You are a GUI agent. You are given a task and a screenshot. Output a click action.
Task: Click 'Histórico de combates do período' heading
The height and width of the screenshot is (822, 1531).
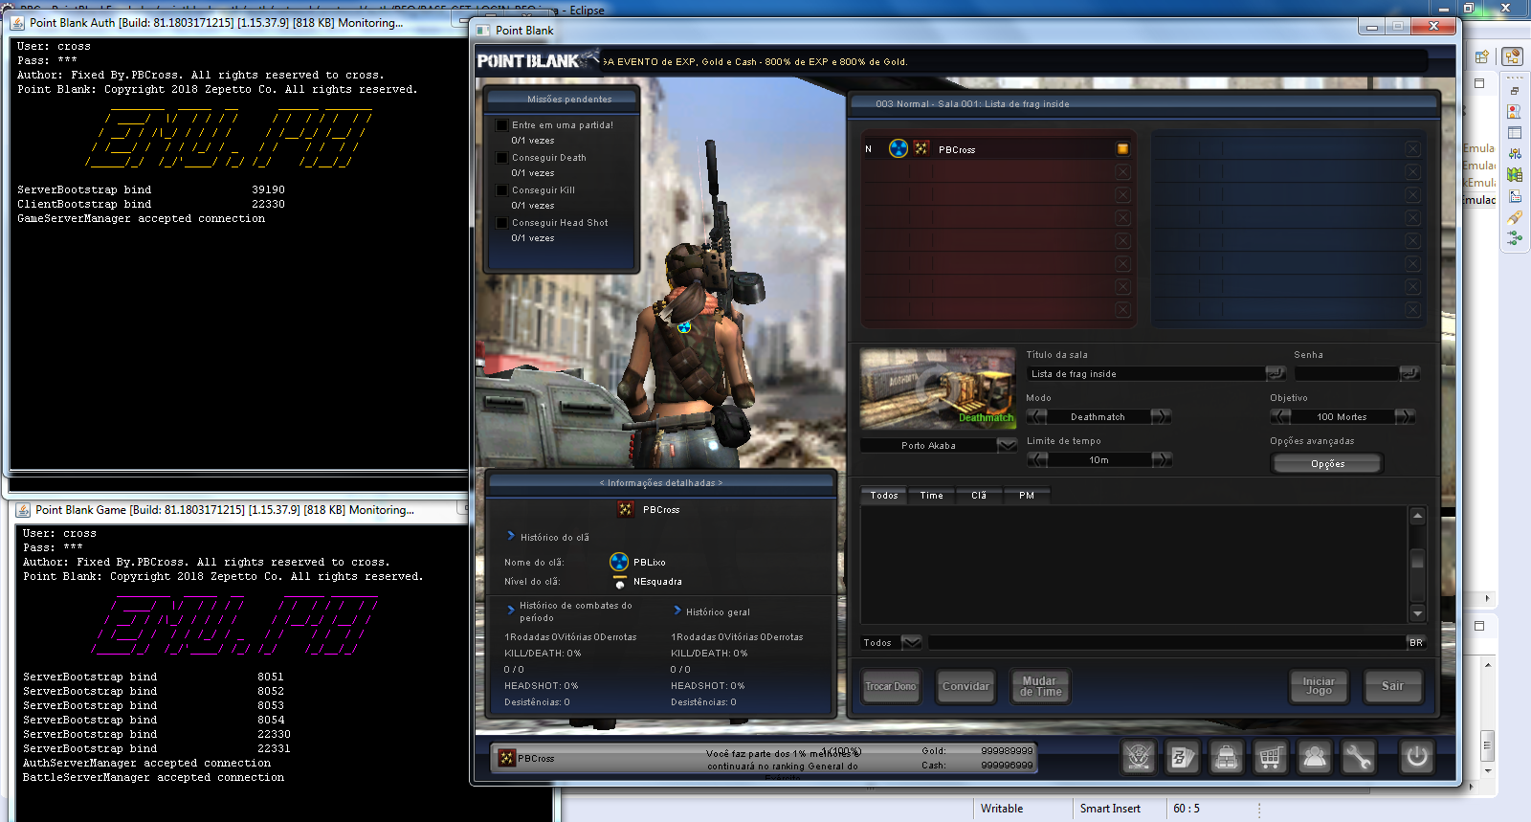(576, 611)
